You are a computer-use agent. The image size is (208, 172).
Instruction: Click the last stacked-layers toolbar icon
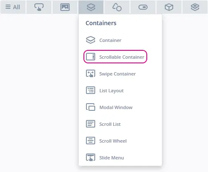coord(195,7)
